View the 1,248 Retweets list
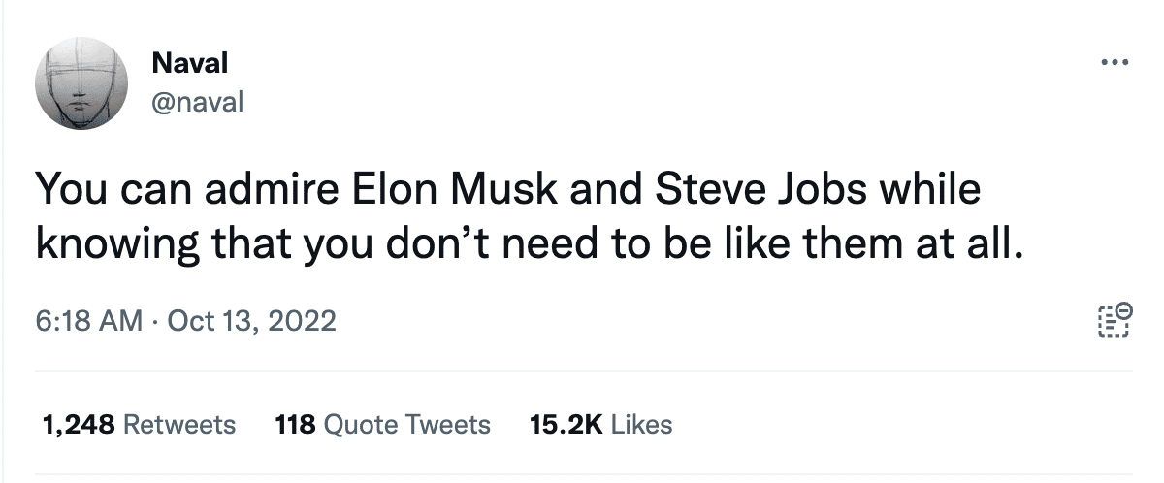 point(140,424)
